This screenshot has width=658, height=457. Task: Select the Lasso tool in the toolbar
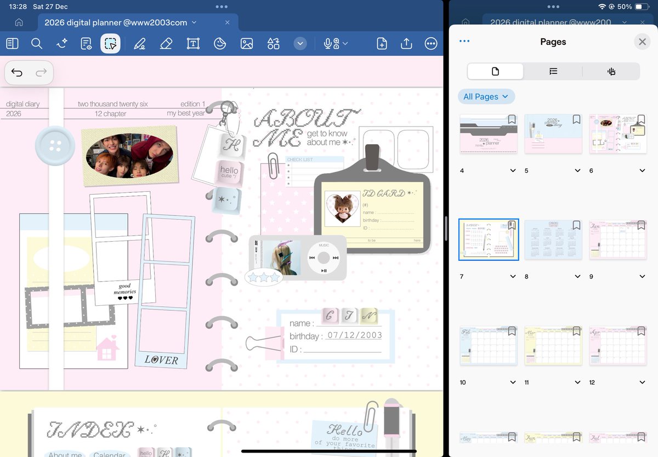(x=110, y=43)
